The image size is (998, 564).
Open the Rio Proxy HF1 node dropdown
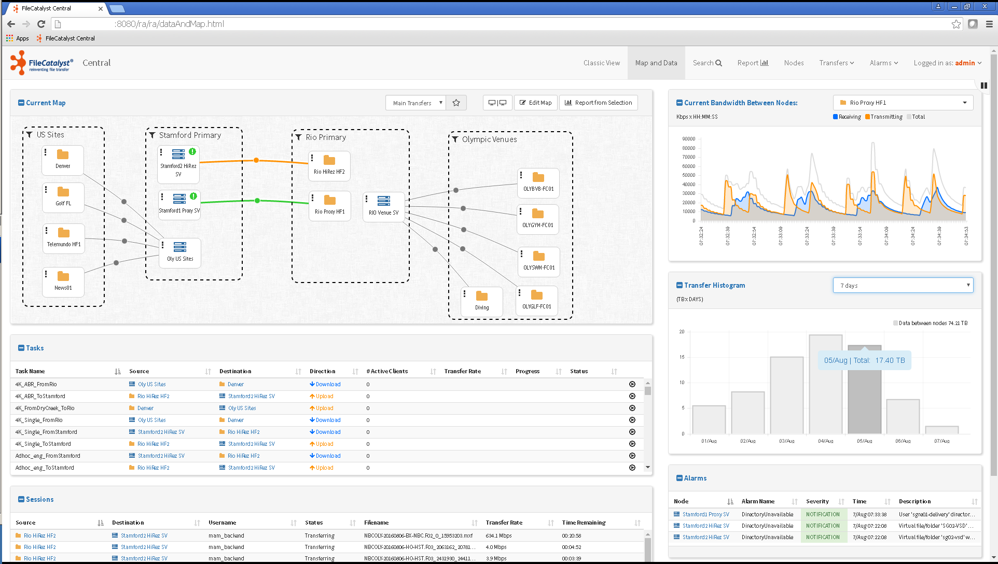coord(903,103)
